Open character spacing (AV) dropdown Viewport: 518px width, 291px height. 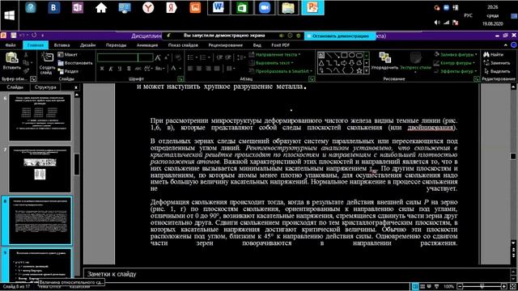click(149, 69)
